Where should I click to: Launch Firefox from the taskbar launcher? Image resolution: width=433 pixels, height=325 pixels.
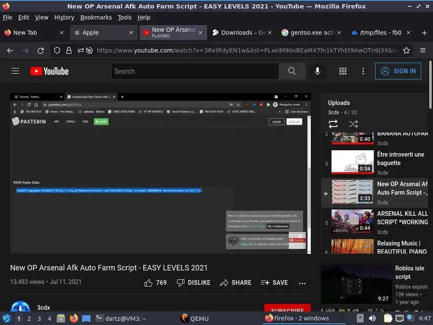(74, 318)
